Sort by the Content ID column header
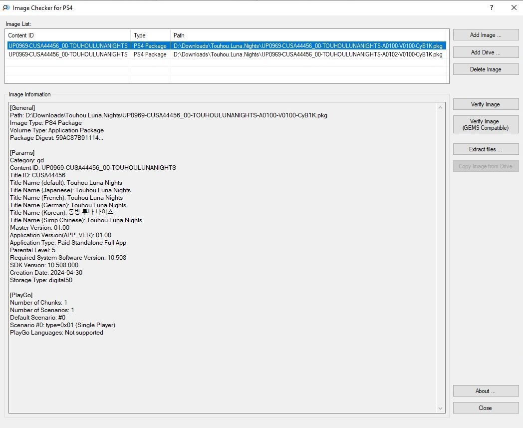The image size is (523, 428). pos(68,35)
